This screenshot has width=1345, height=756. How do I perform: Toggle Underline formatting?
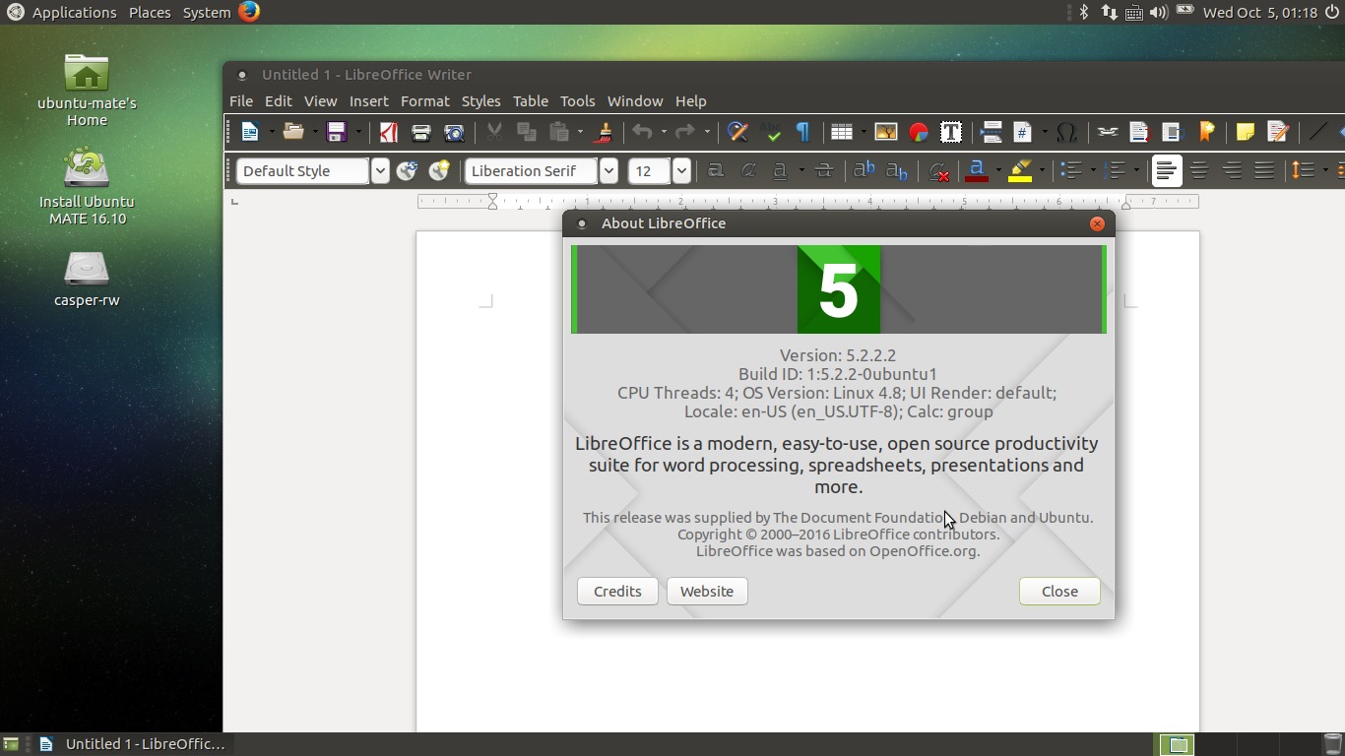tap(780, 170)
